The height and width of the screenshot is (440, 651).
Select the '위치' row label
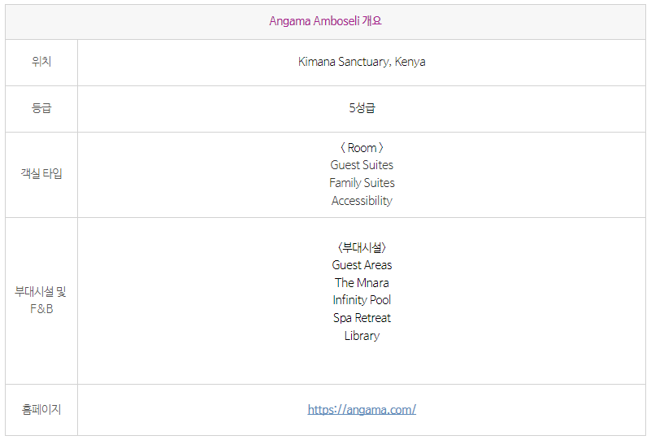41,62
